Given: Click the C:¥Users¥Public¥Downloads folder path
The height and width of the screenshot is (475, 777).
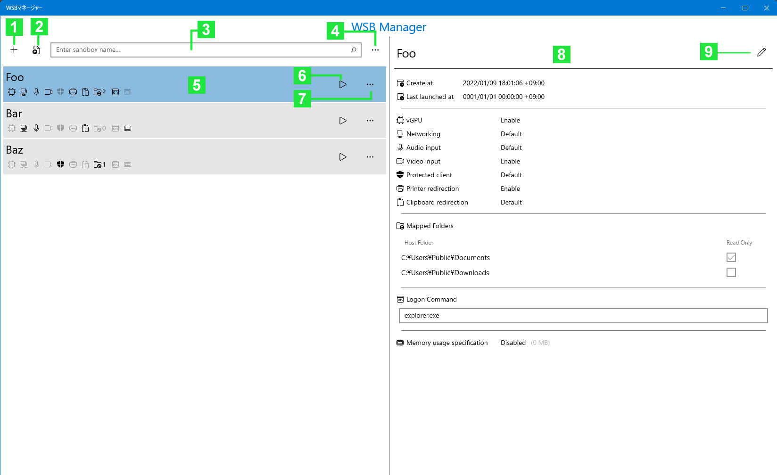Looking at the screenshot, I should 445,273.
